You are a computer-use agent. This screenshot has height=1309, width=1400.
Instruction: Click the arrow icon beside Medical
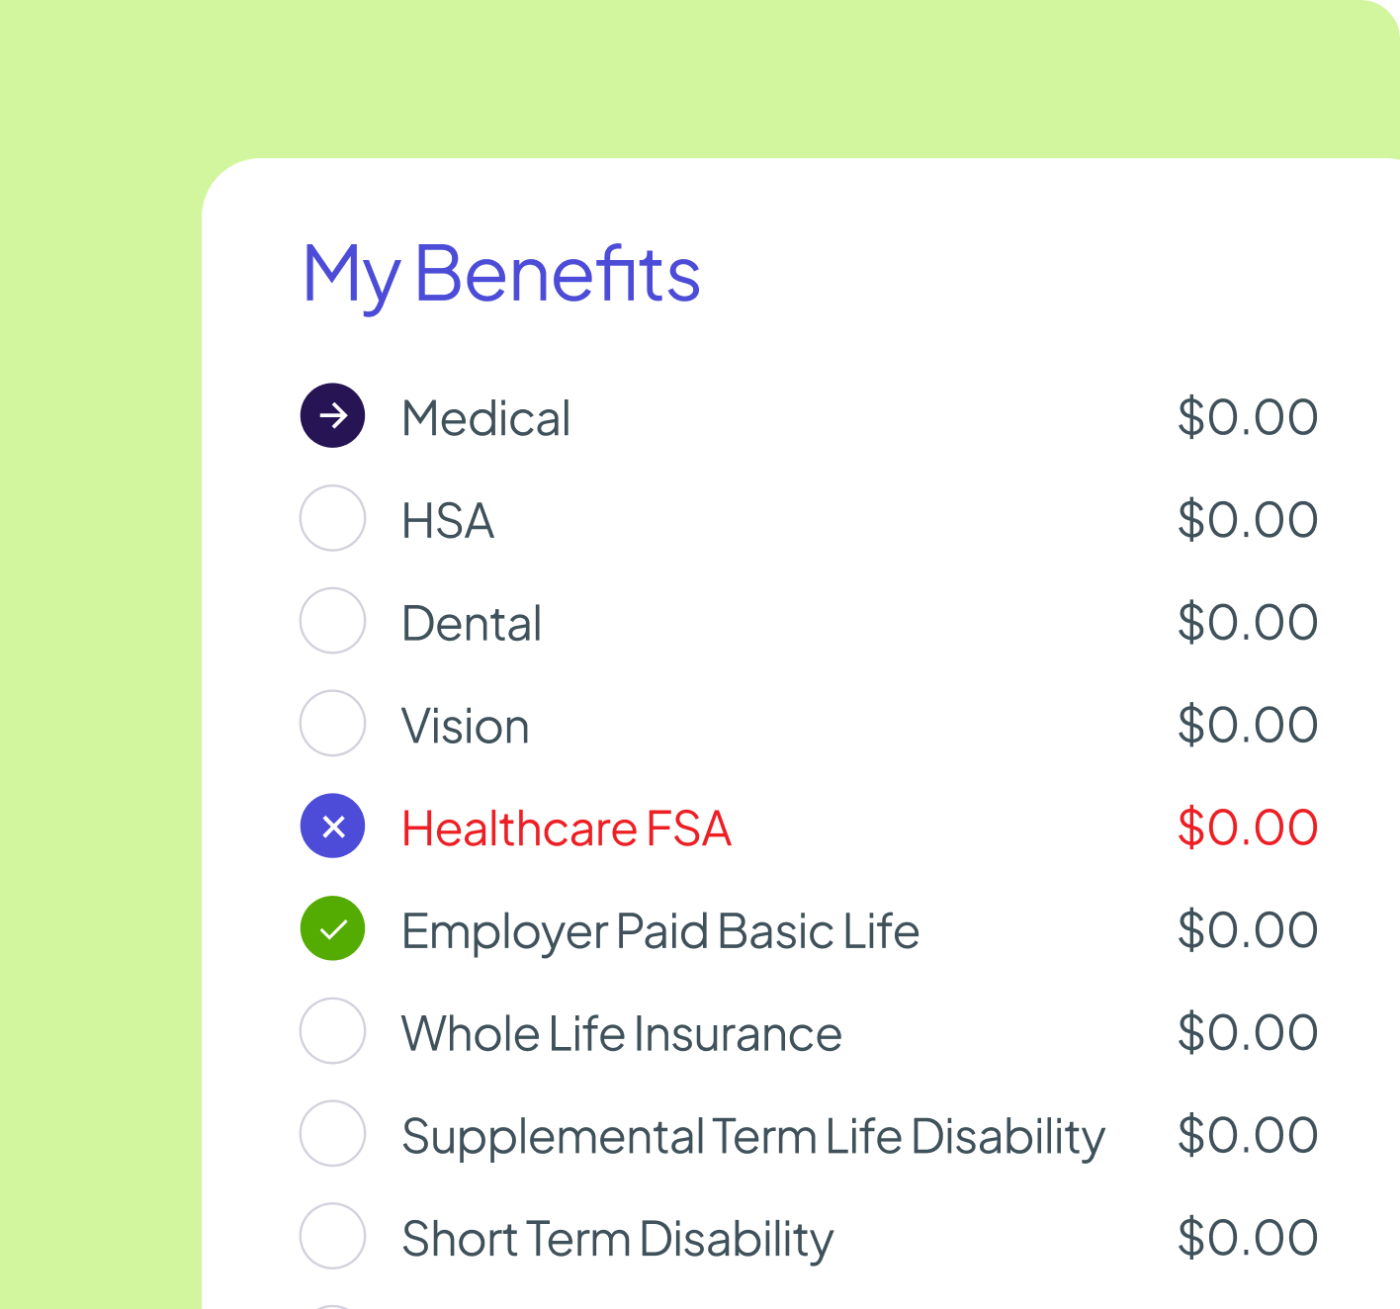[333, 415]
